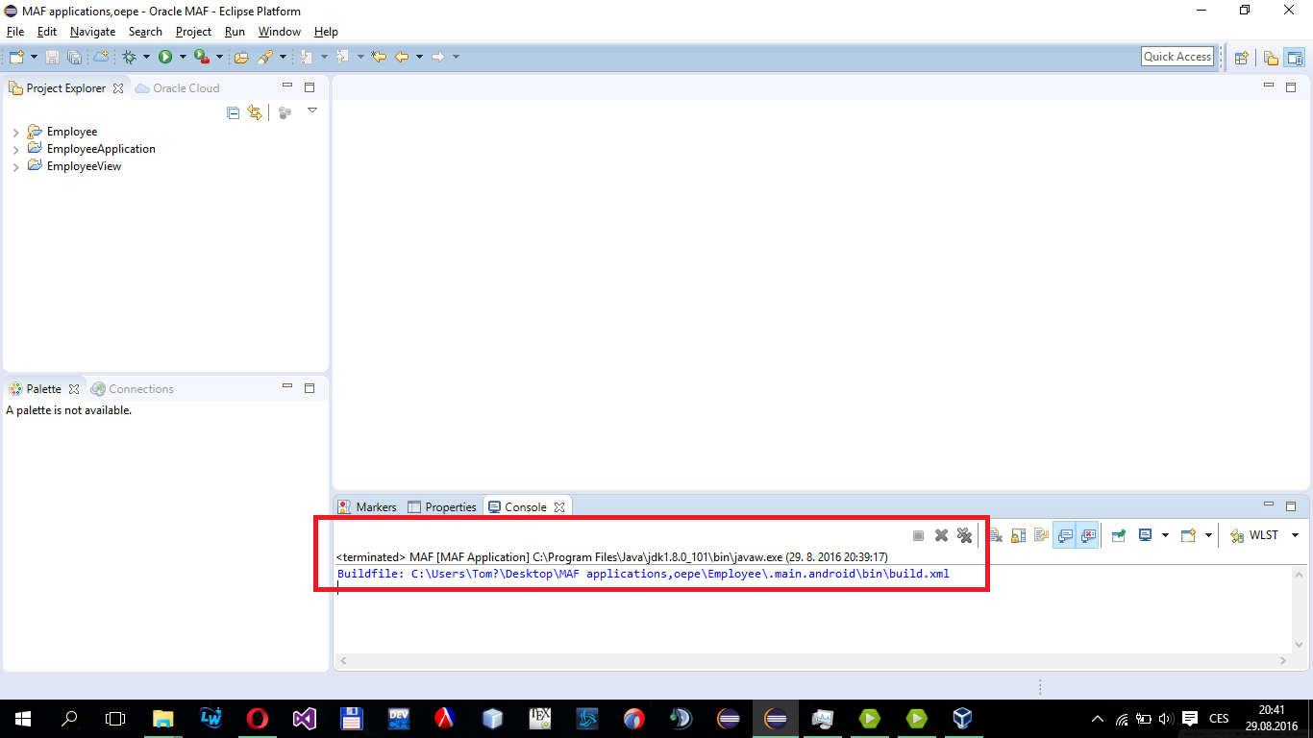This screenshot has width=1313, height=738.
Task: Open the Action Center notifications icon
Action: pyautogui.click(x=1190, y=719)
